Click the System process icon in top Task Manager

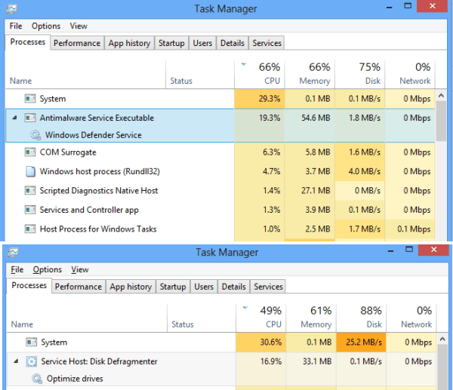coord(30,99)
